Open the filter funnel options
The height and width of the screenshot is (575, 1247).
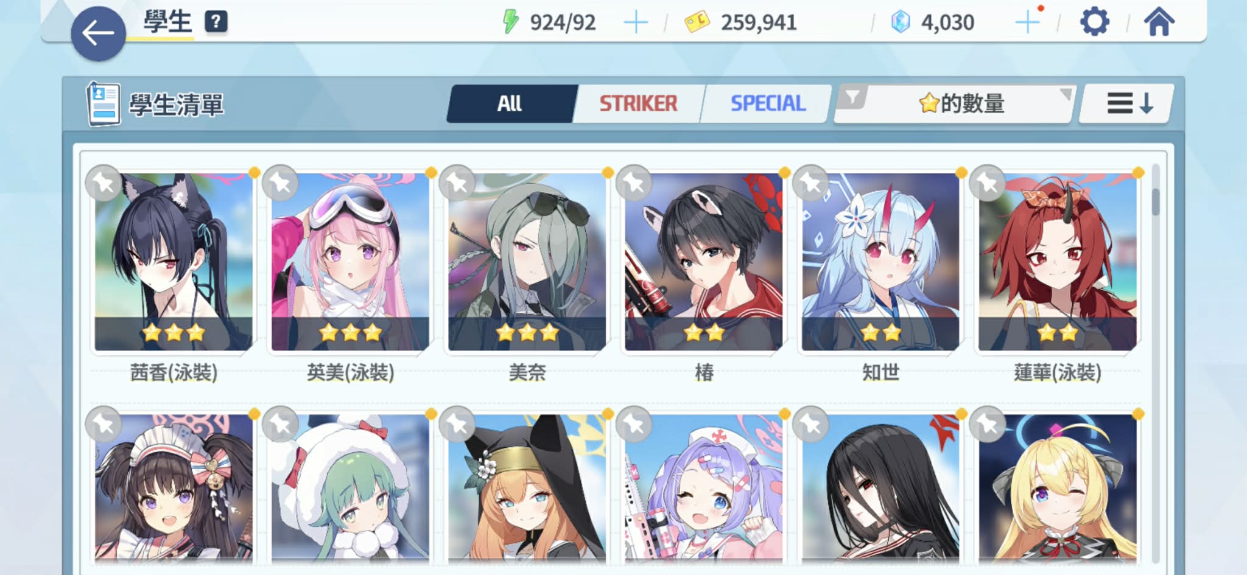click(852, 97)
